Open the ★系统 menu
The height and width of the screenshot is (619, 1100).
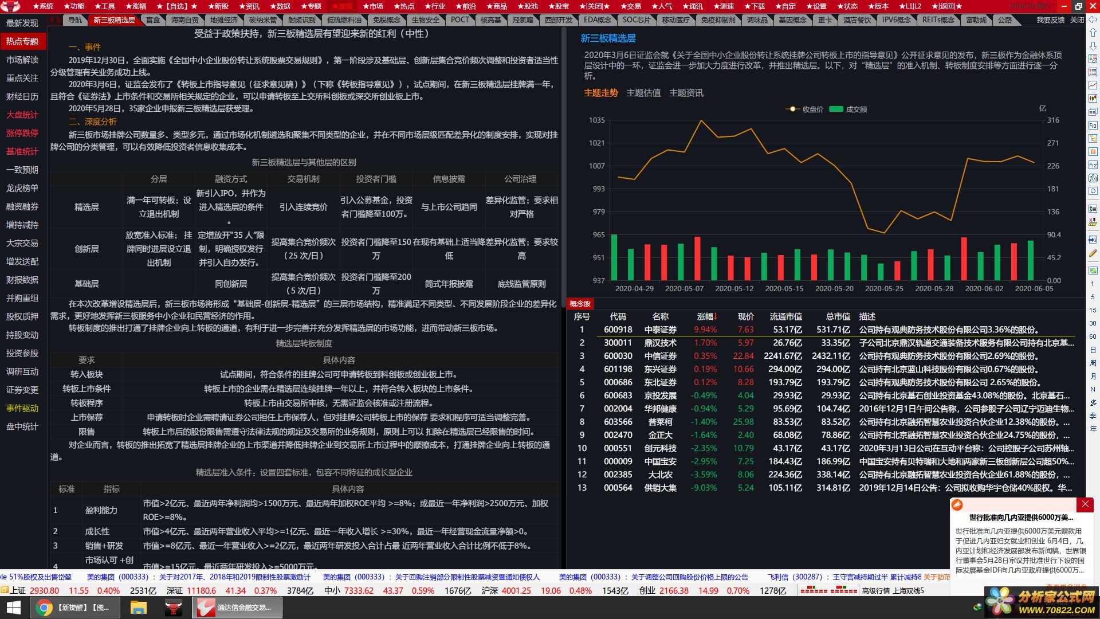[x=43, y=6]
